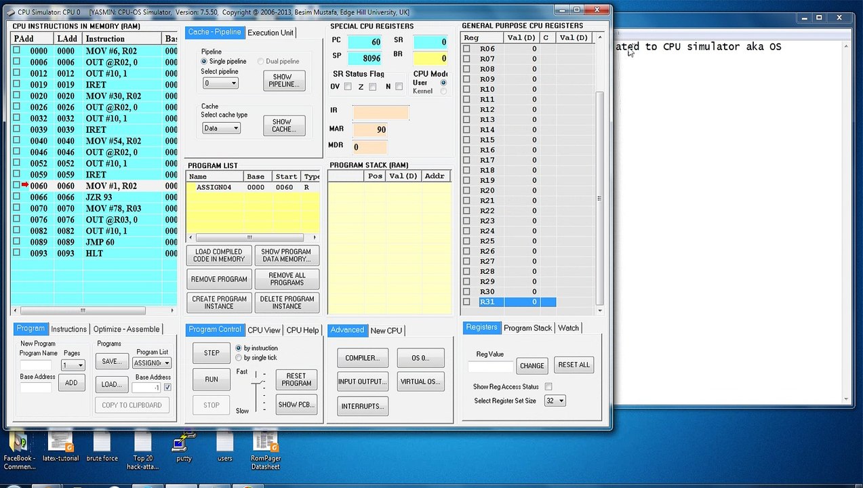
Task: Open the COMPILER... window
Action: (362, 359)
